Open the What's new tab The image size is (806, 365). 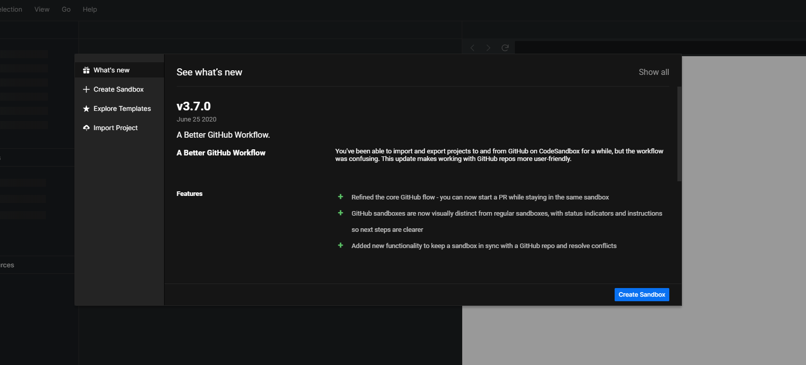click(x=119, y=70)
